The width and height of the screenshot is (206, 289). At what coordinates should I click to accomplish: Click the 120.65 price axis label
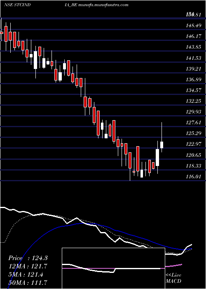194,155
